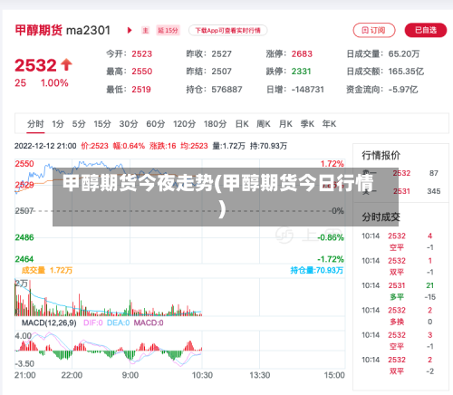Viewport: 453px width, 395px height.
Task: Click the red play triangle beside ma2301
Action: tap(130, 30)
